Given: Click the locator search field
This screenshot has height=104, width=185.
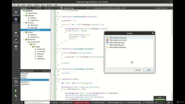Looking at the screenshot, I should 37,102.
